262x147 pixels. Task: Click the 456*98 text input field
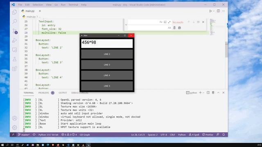(107, 44)
